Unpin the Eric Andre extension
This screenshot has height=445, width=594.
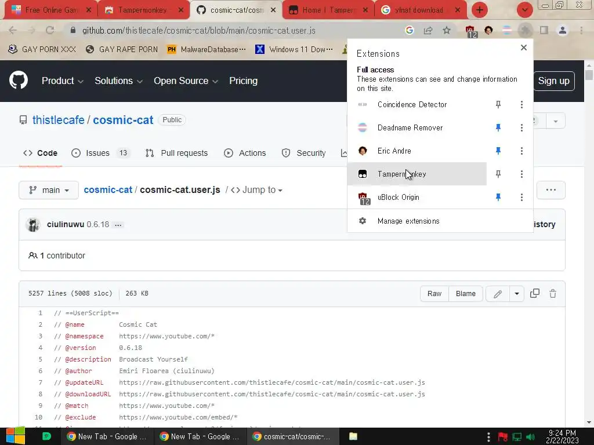[498, 151]
